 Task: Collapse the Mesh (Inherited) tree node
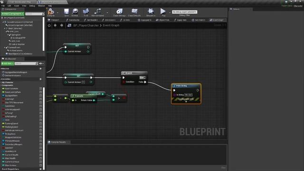click(x=5, y=28)
